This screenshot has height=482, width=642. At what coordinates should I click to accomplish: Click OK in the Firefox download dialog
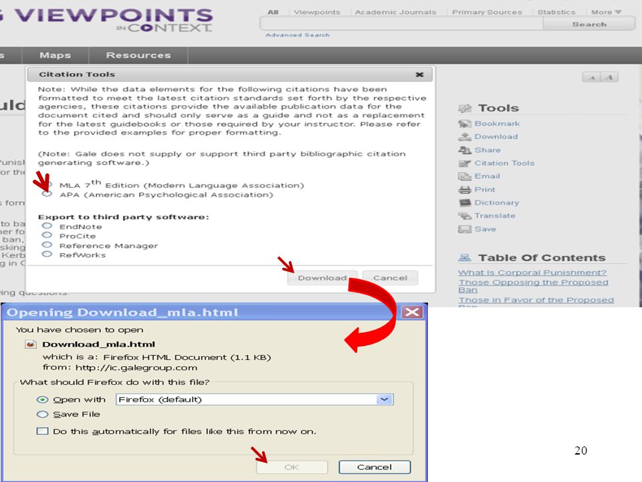[x=292, y=467]
